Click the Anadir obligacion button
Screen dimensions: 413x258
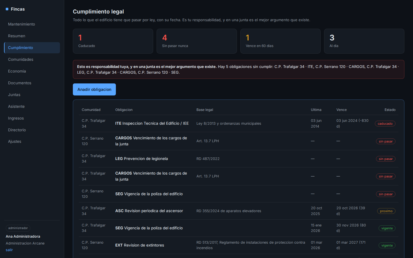[94, 89]
